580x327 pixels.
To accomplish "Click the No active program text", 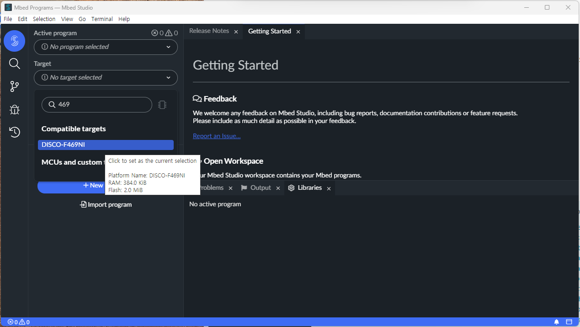I will click(215, 204).
